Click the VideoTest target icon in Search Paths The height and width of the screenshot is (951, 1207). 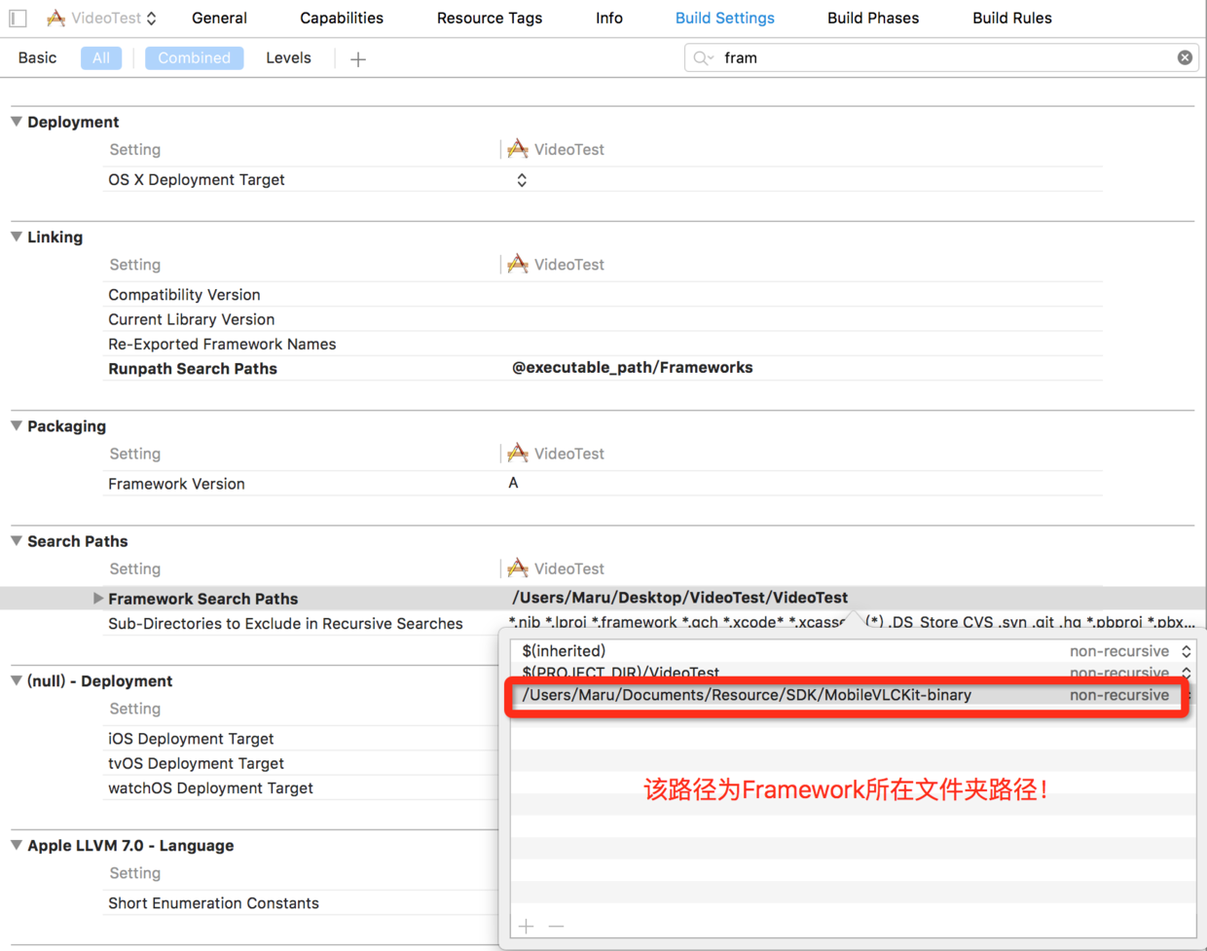[x=518, y=568]
